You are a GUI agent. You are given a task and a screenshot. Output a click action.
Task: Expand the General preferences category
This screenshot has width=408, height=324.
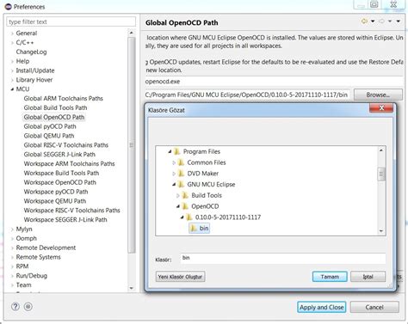(x=12, y=34)
